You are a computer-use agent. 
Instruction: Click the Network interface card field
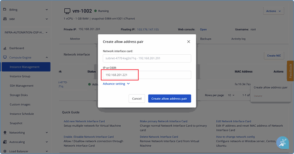(147, 58)
